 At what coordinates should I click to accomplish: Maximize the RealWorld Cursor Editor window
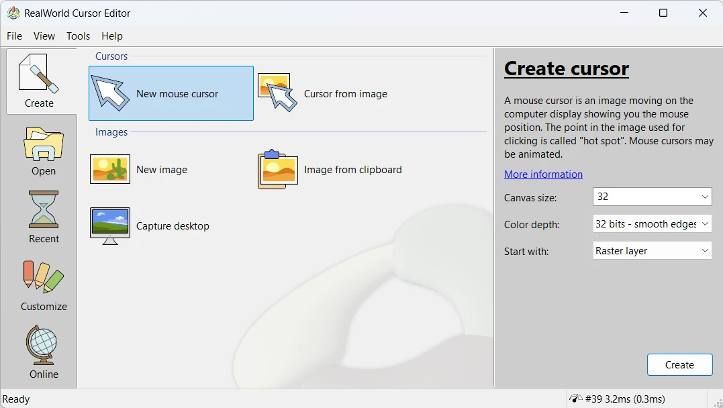pyautogui.click(x=663, y=13)
